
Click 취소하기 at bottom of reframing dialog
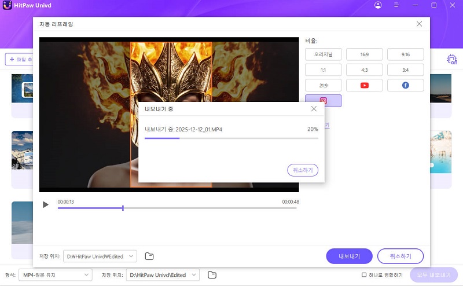point(400,256)
